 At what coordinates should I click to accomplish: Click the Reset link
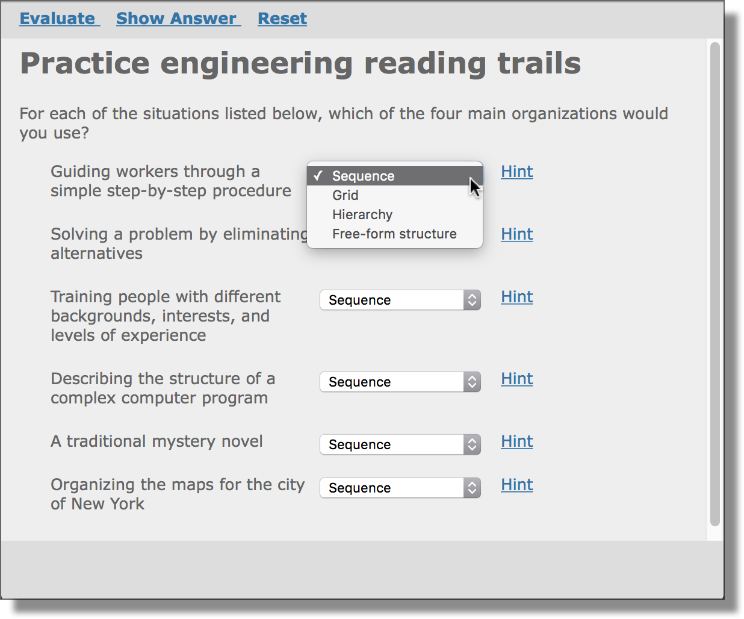[282, 19]
